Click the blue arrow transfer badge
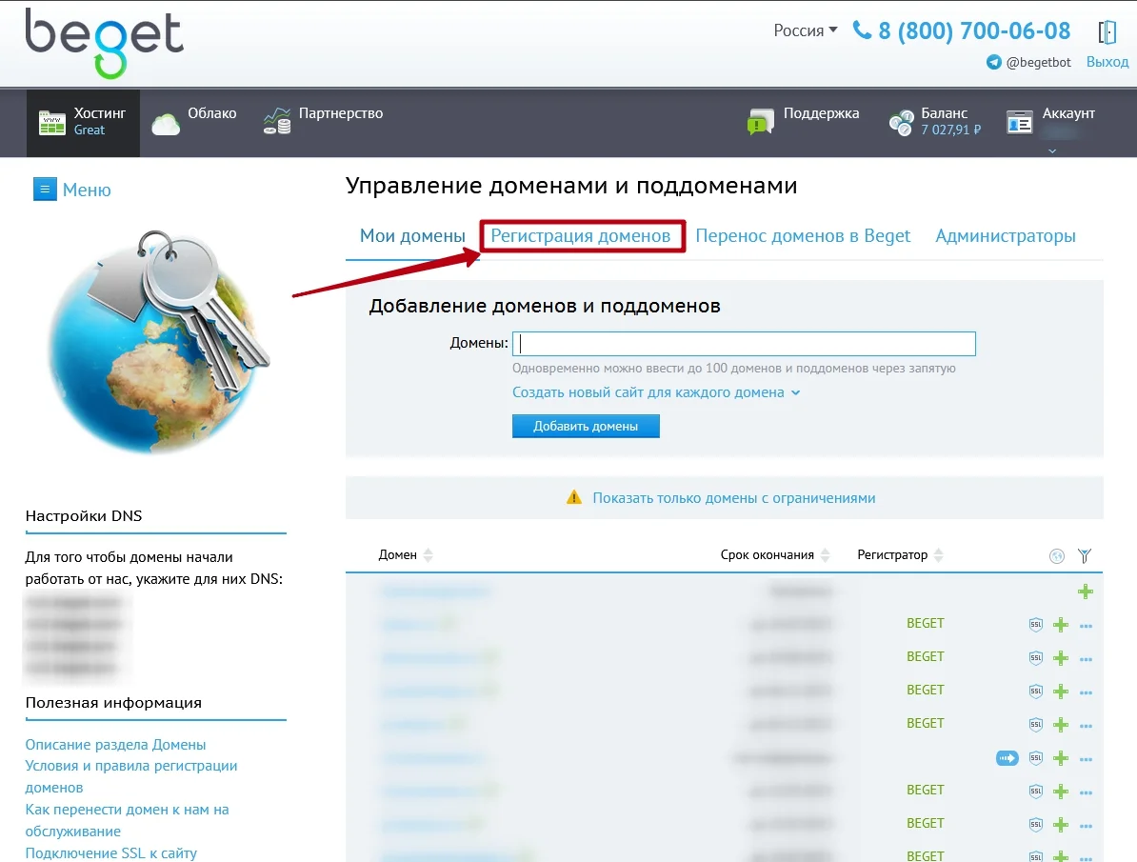 [1007, 758]
